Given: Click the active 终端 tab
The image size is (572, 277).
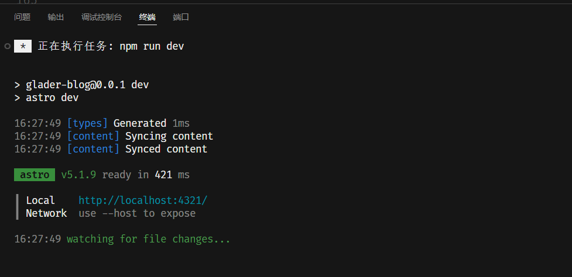Looking at the screenshot, I should pyautogui.click(x=147, y=17).
